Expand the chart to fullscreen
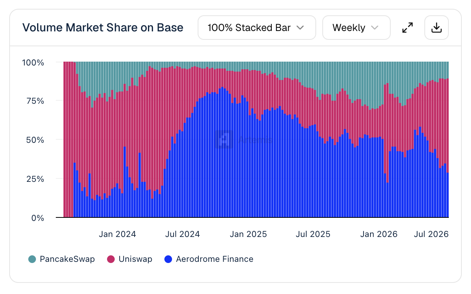 pyautogui.click(x=408, y=28)
